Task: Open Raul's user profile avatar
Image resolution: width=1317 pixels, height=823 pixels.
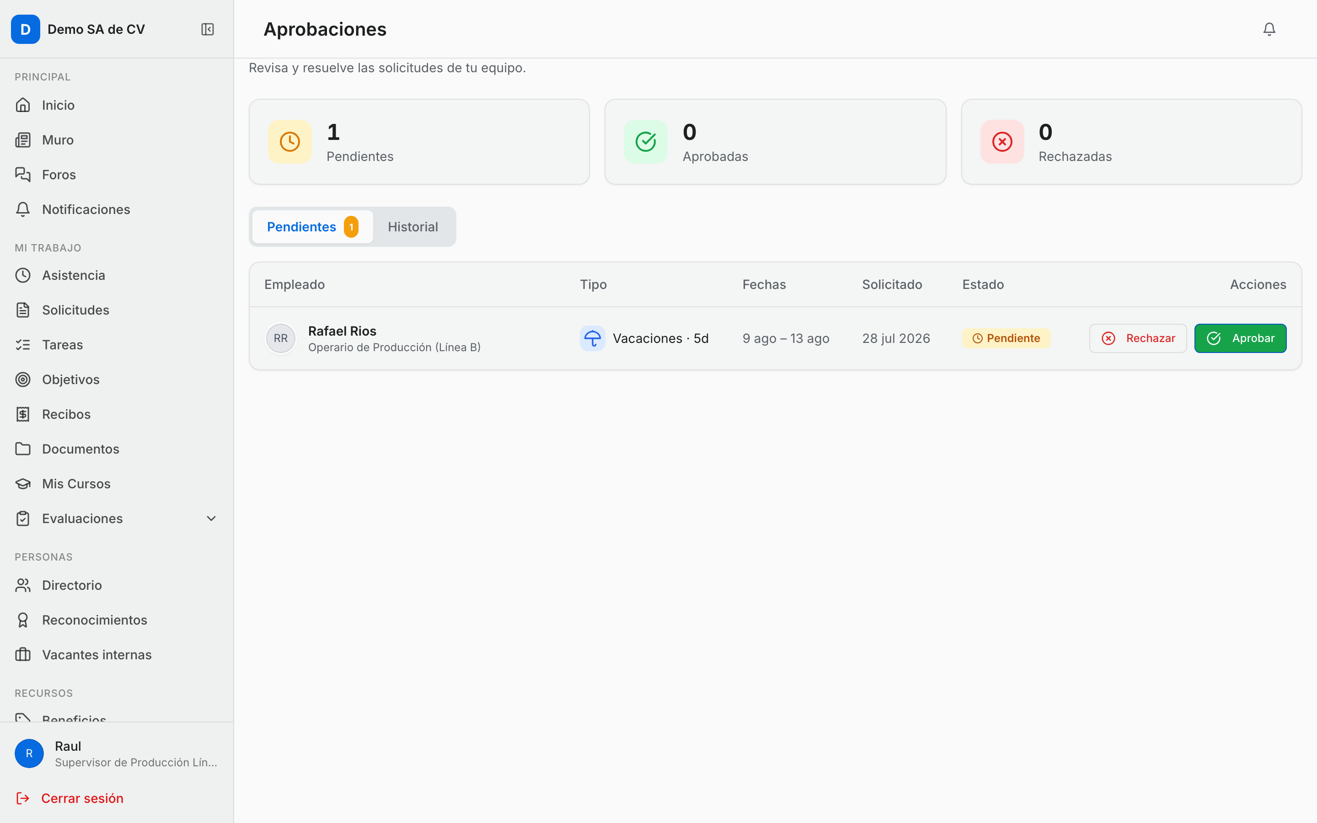Action: 29,754
